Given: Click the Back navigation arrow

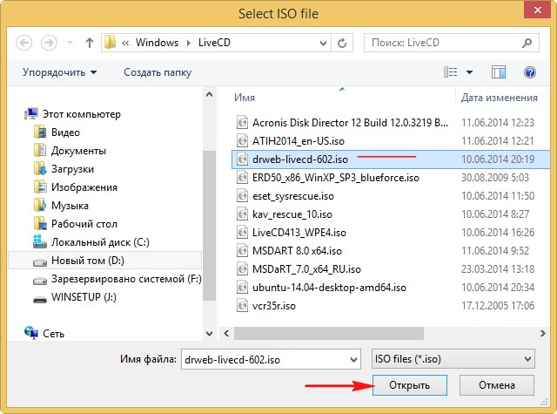Looking at the screenshot, I should [x=24, y=43].
